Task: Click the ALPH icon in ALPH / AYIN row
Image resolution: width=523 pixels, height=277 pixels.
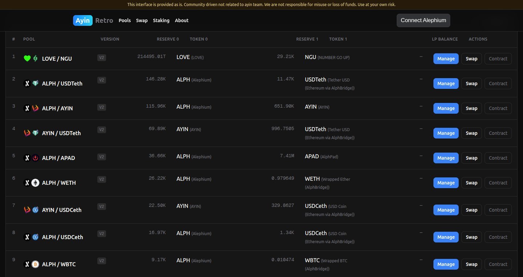Action: click(27, 108)
